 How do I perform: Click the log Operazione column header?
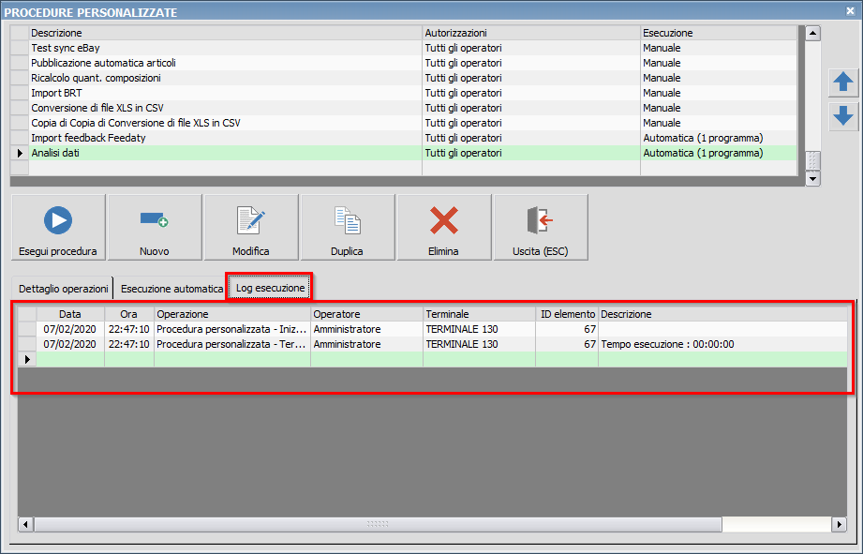tap(232, 314)
